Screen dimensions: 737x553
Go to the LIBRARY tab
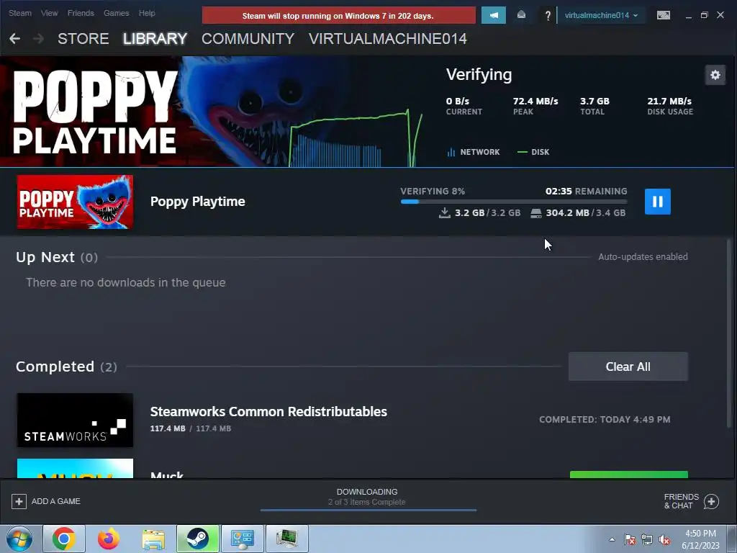click(155, 39)
